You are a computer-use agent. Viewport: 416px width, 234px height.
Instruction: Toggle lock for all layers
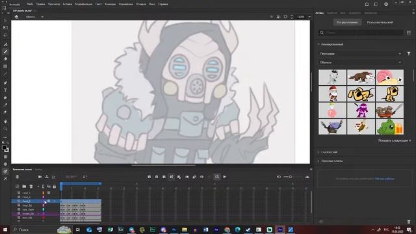55,187
